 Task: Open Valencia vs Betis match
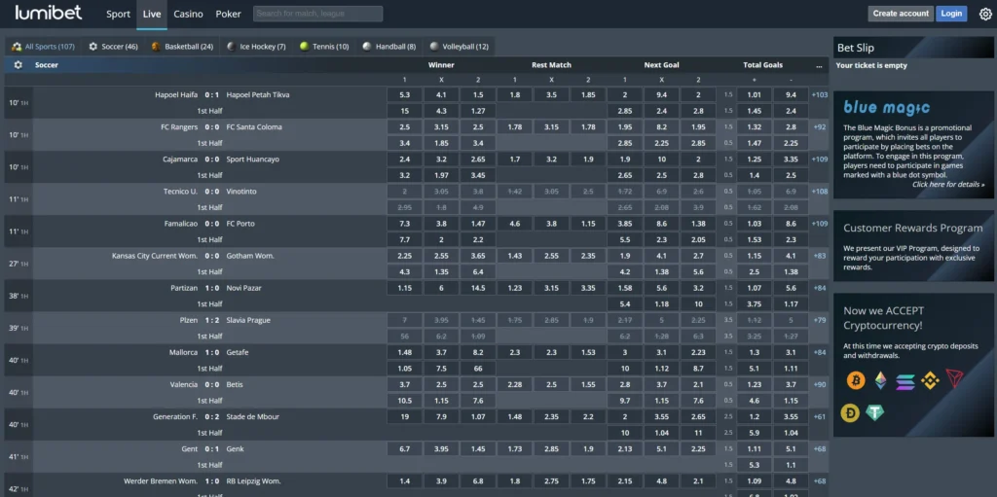(x=206, y=384)
